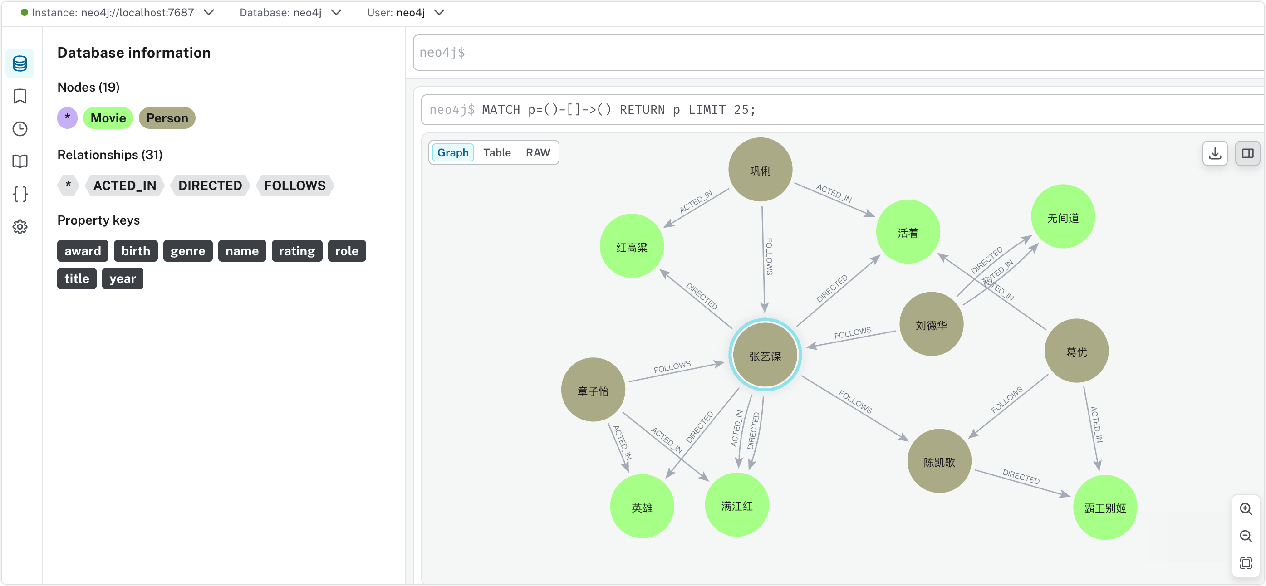1266x586 pixels.
Task: Click the empty neo4j$ query input
Action: (x=835, y=53)
